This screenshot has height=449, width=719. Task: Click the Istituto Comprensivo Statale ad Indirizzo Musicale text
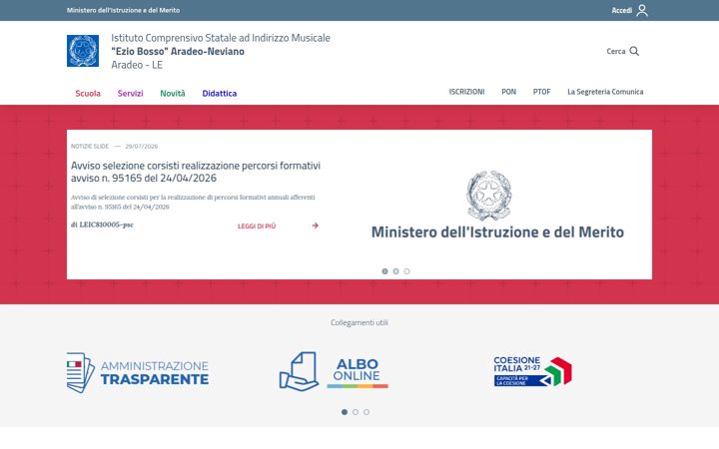tap(221, 38)
